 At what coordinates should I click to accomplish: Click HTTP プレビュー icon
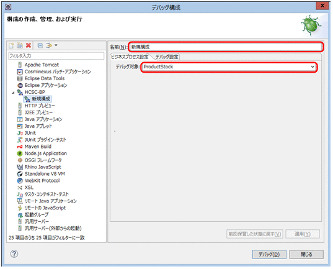tap(20, 106)
